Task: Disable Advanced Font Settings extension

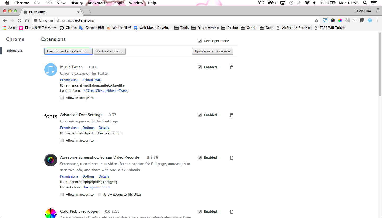Action: [x=200, y=115]
